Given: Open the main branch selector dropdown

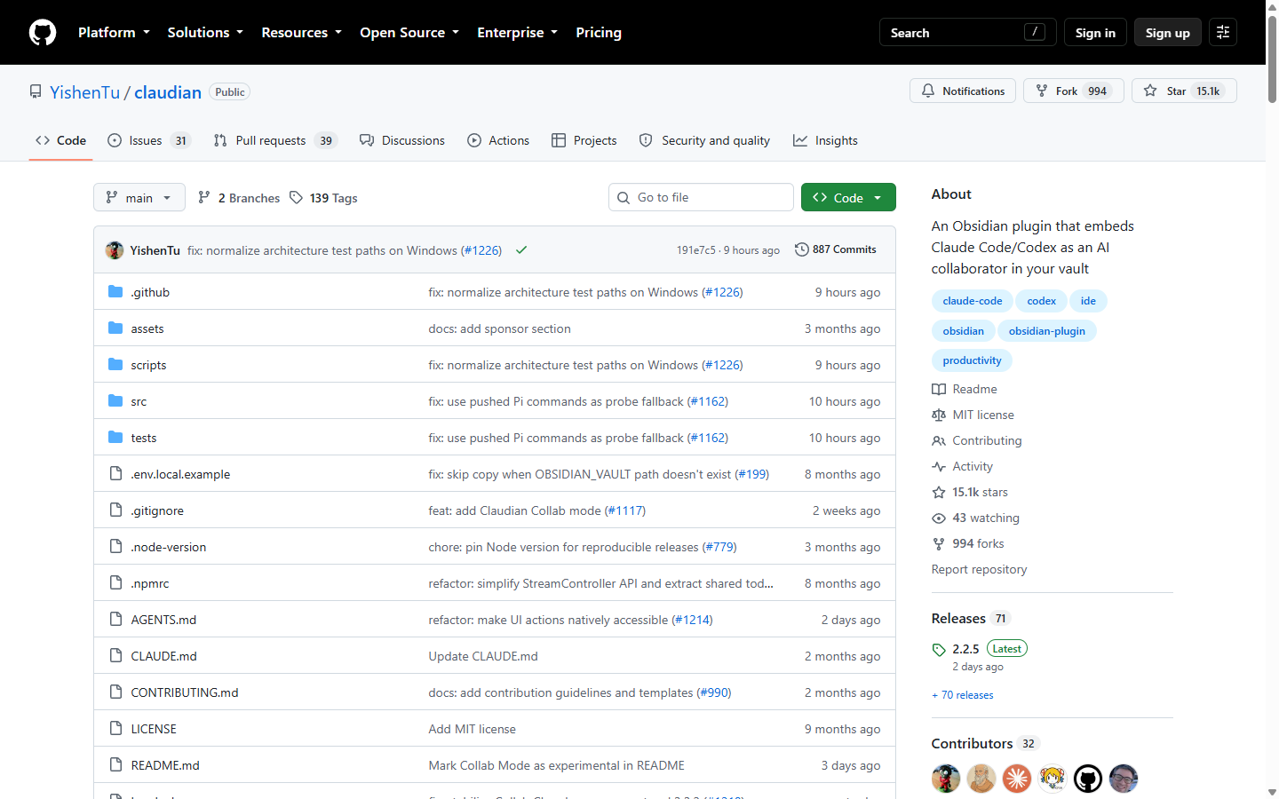Looking at the screenshot, I should tap(139, 197).
